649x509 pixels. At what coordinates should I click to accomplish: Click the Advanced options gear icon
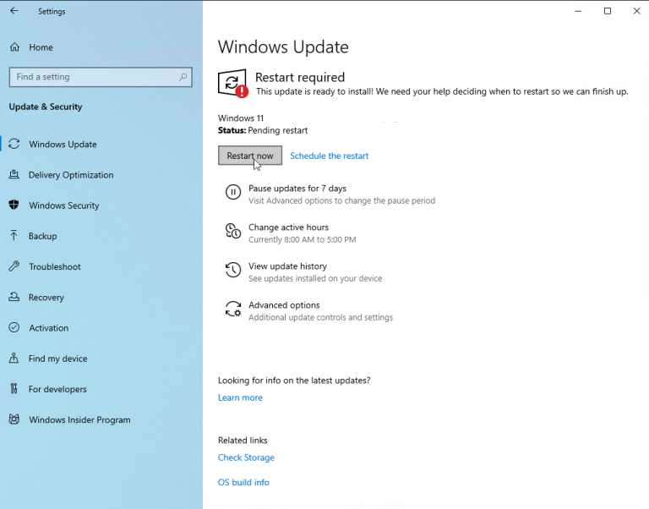(x=233, y=309)
